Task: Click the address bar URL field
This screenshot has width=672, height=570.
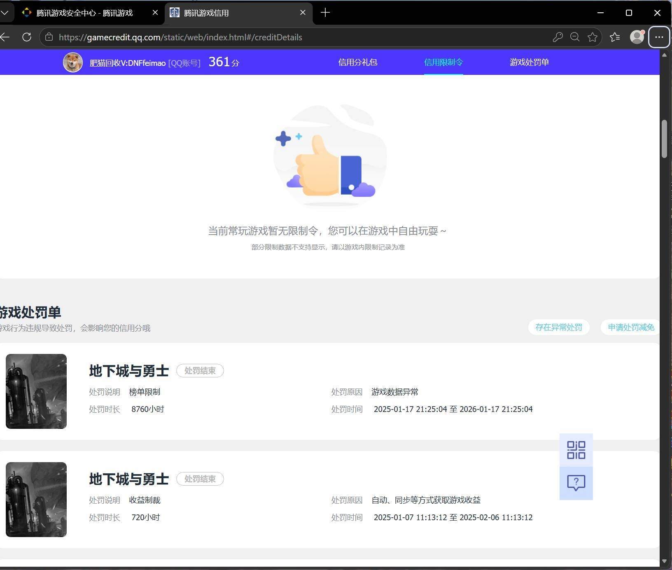Action: pyautogui.click(x=180, y=37)
